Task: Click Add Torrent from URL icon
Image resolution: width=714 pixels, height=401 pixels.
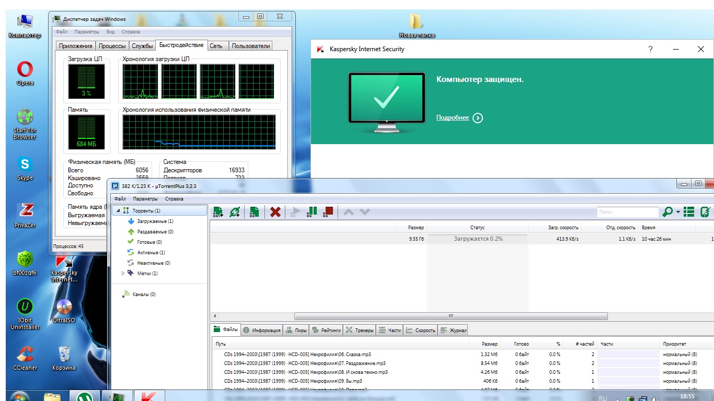Action: coord(235,212)
